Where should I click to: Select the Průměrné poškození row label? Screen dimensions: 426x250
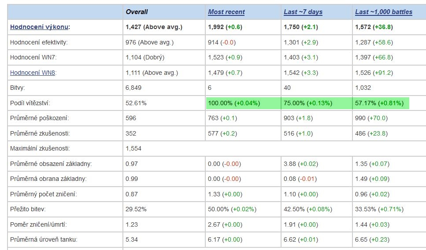[x=39, y=118]
